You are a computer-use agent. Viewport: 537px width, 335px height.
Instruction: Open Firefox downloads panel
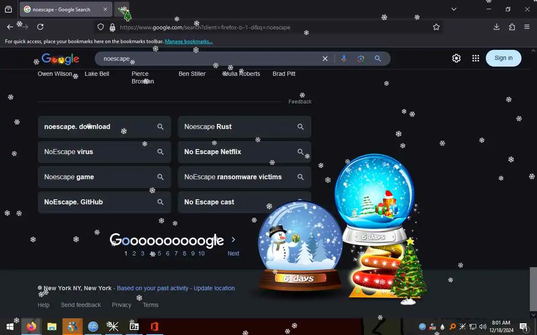(496, 27)
